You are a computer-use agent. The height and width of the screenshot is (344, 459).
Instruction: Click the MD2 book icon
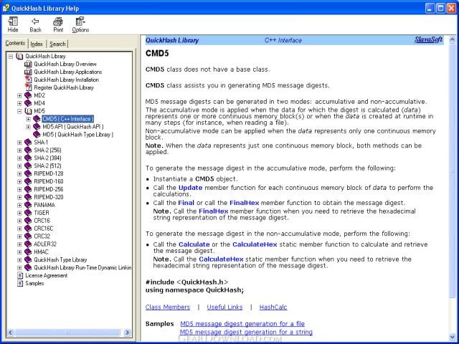pos(28,95)
